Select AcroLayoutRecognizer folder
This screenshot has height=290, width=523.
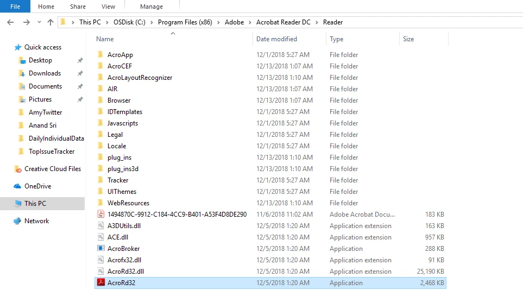(140, 78)
